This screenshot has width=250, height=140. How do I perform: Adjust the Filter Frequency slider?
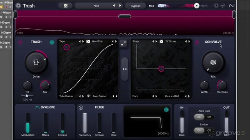(x=85, y=123)
